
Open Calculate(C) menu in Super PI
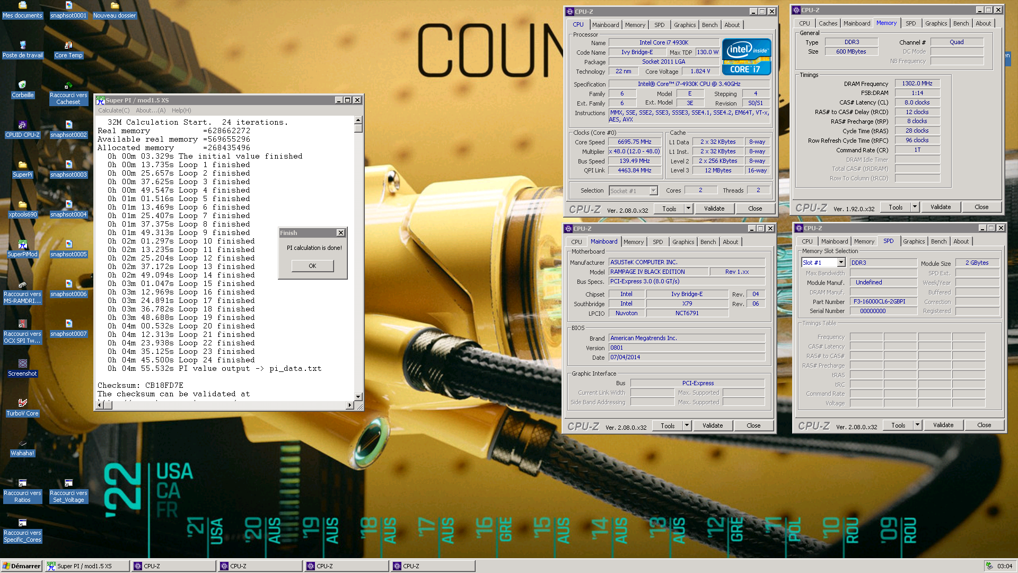[x=113, y=110]
